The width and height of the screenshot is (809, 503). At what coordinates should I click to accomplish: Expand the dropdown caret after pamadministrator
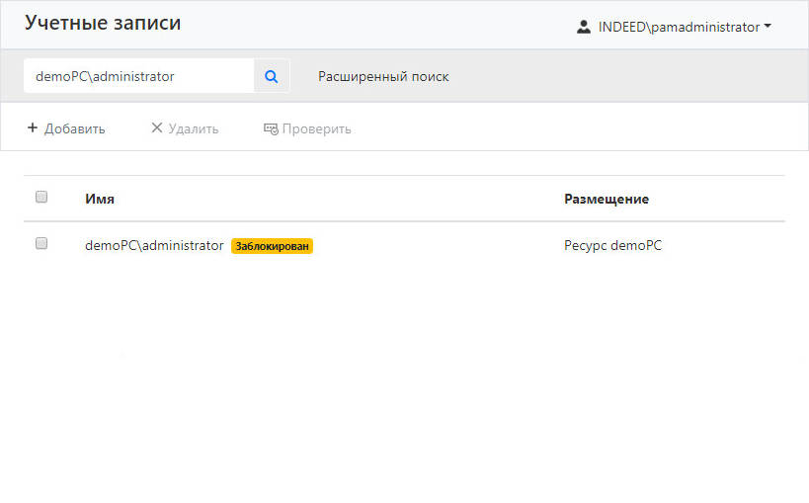(768, 28)
